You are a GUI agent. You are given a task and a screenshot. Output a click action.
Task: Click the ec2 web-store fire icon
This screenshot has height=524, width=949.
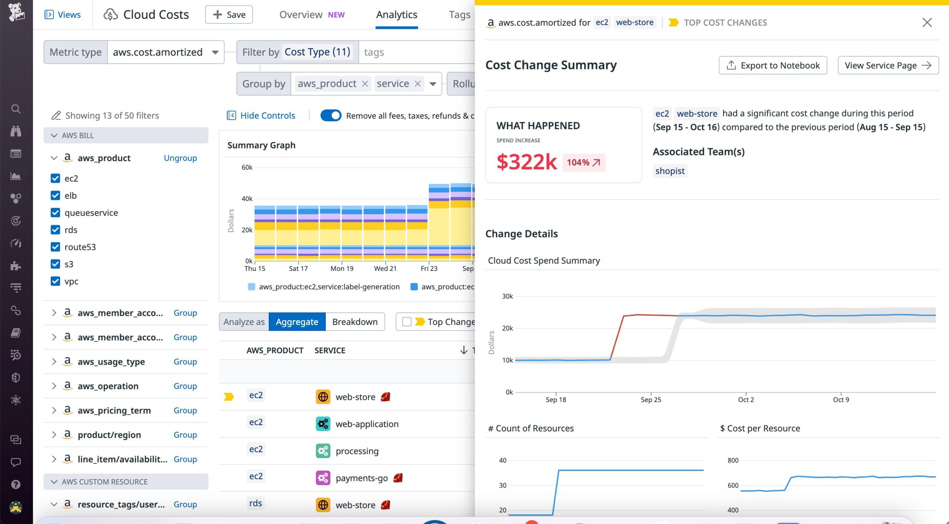pyautogui.click(x=386, y=396)
